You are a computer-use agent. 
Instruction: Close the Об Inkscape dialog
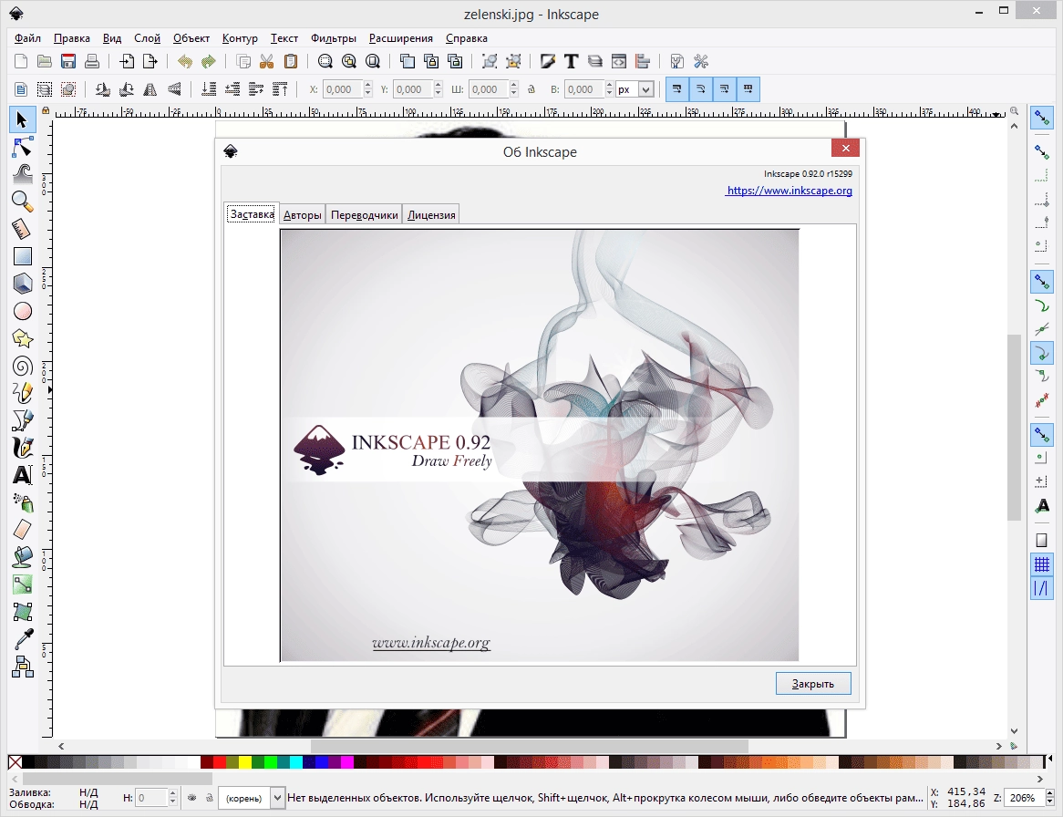pos(845,148)
